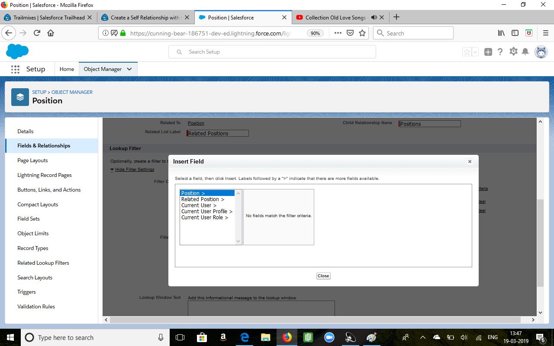
Task: Select 'Current User Profile >' in the list
Action: pos(207,211)
